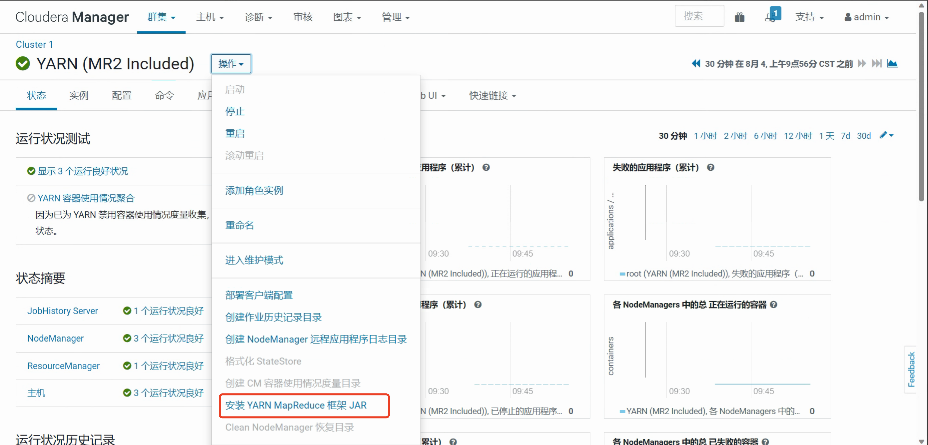Open the JobHistory Server link

[63, 311]
